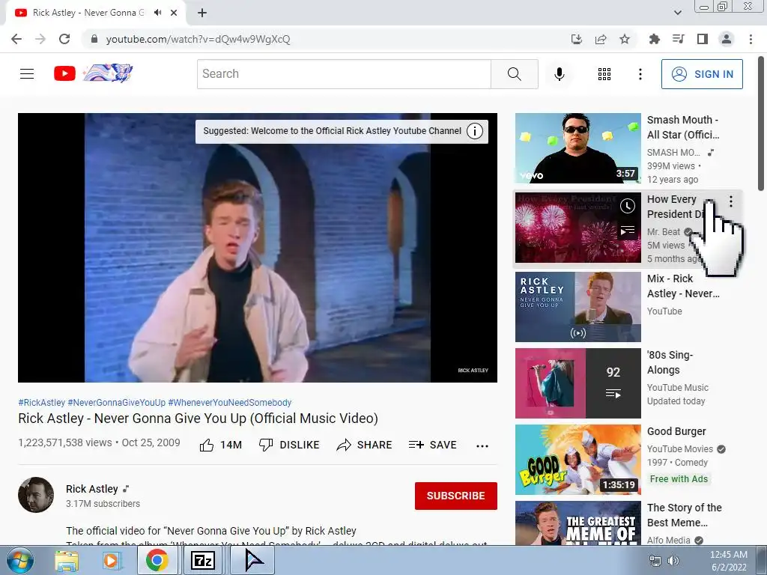Click the volume icon in system tray
Viewport: 767px width, 575px height.
[673, 561]
